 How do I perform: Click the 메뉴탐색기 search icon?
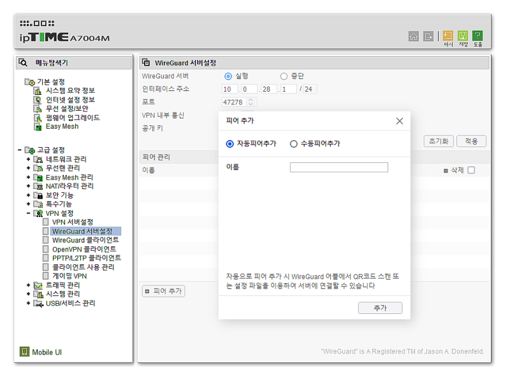coord(23,62)
